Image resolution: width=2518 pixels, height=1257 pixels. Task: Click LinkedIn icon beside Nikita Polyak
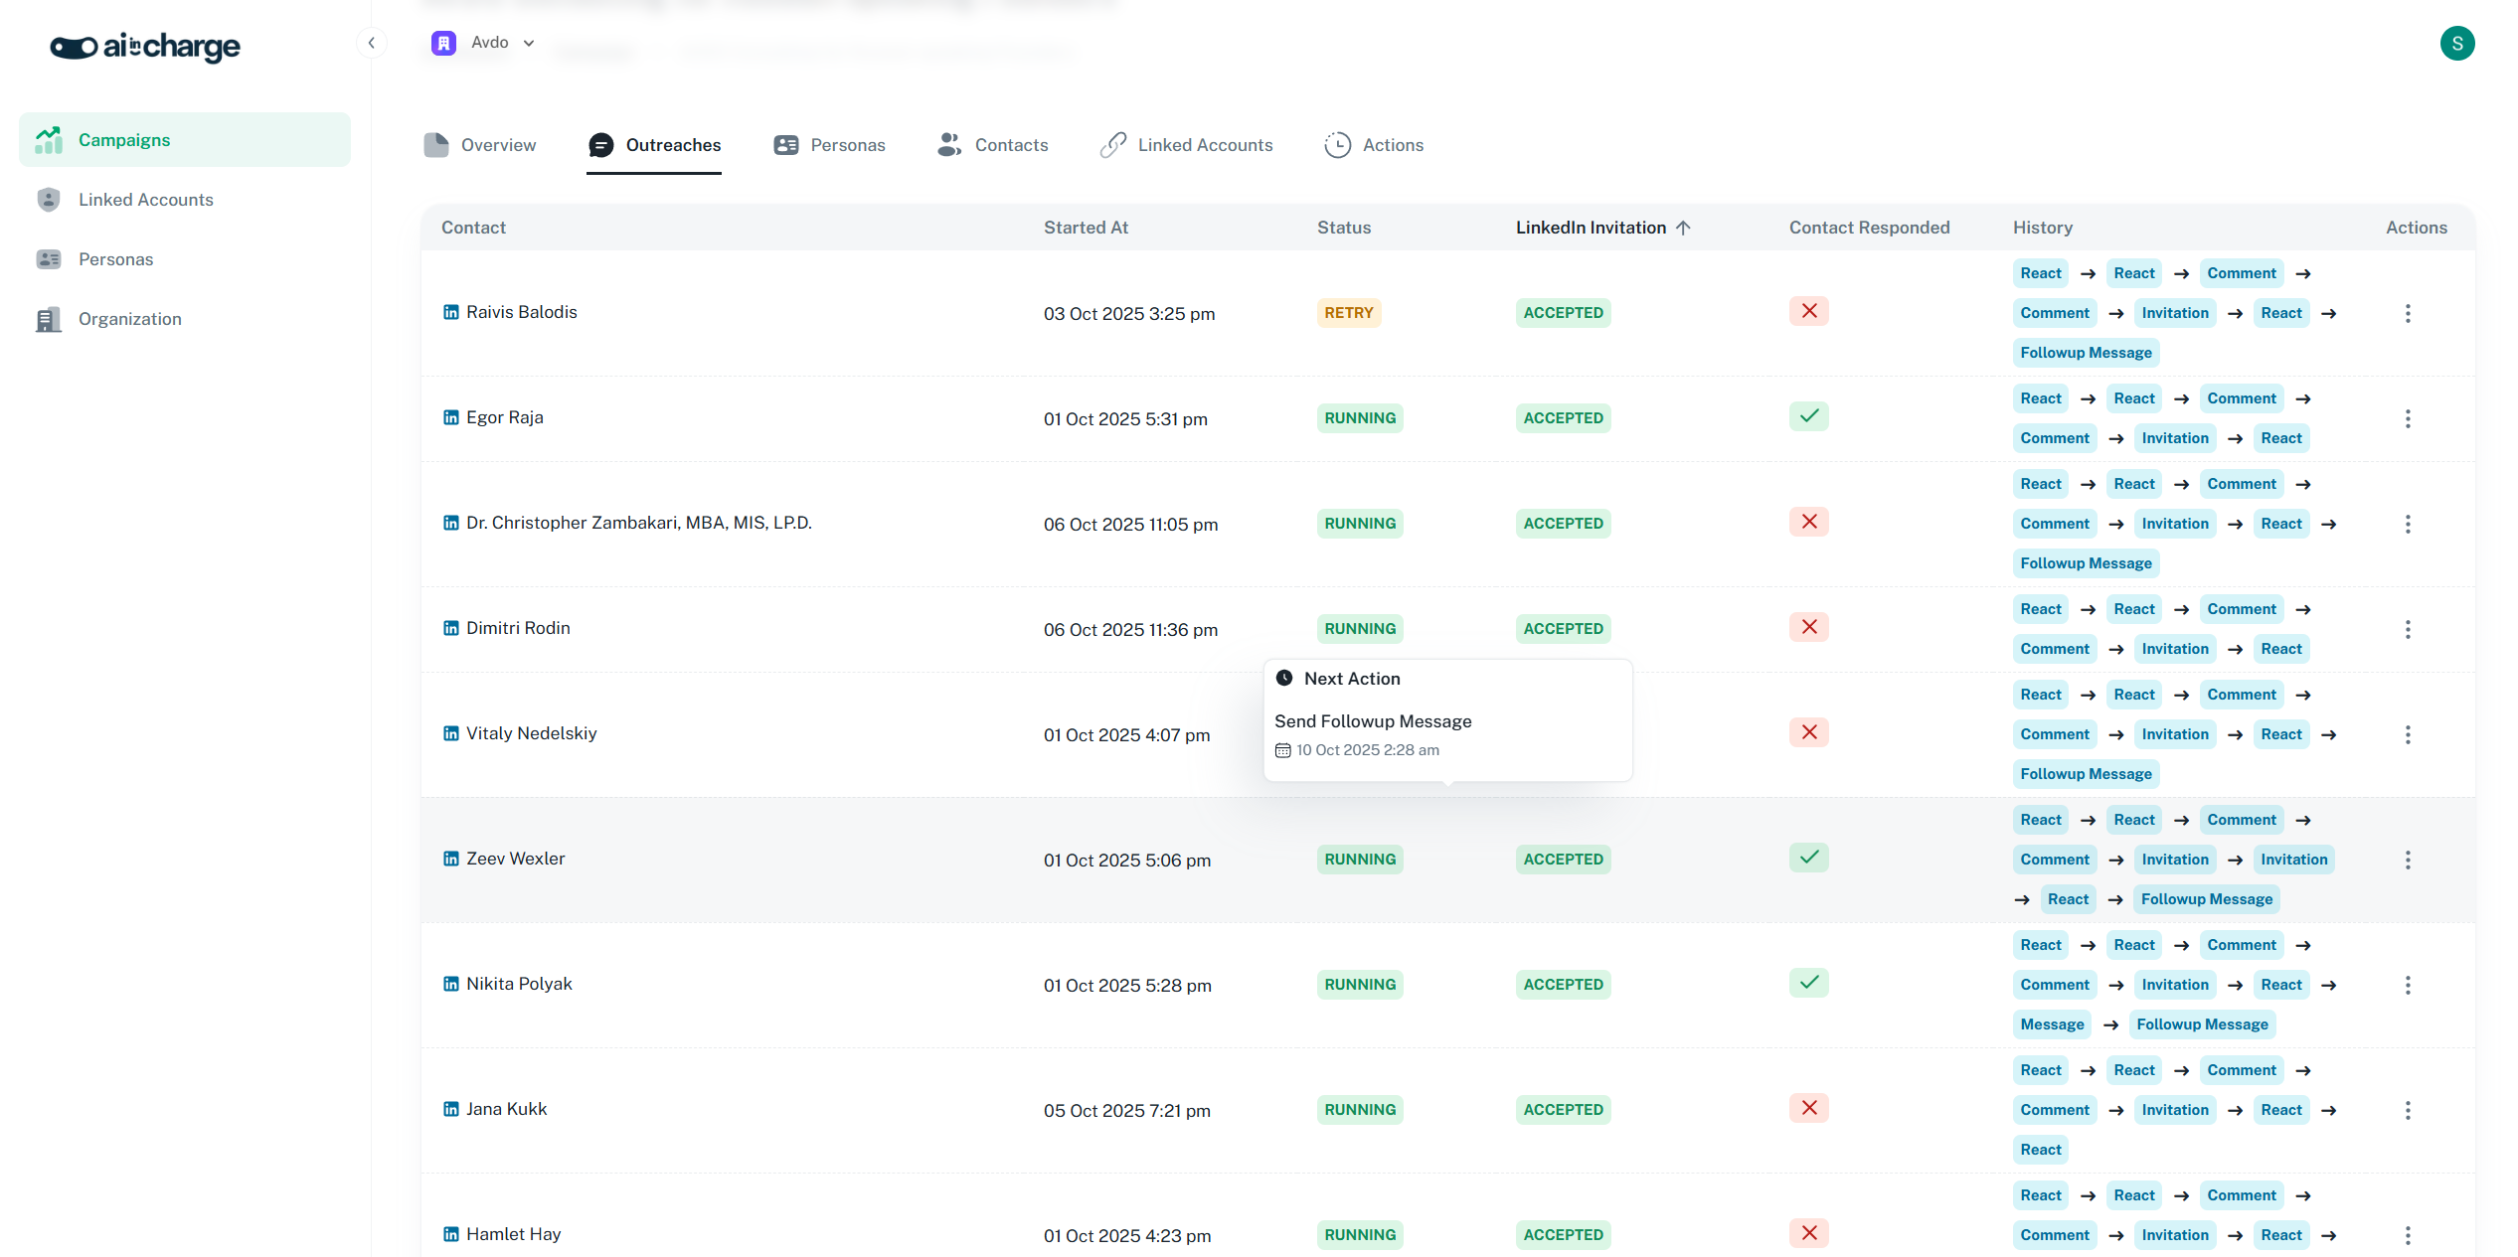(x=450, y=984)
